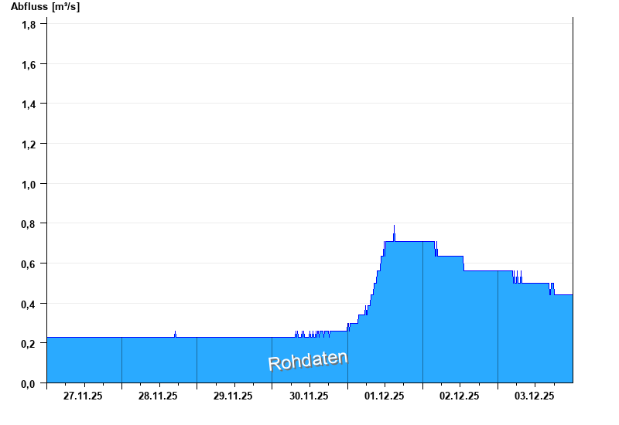Click the 01.12.25 date label
This screenshot has width=619, height=425.
384,396
